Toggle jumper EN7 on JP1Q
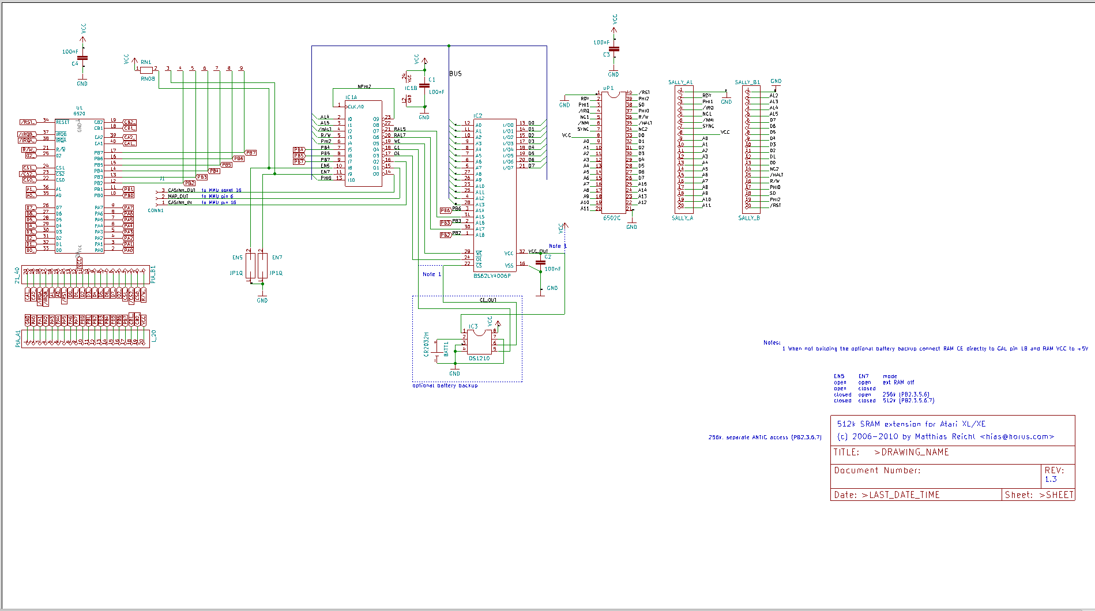1095x611 pixels. coord(262,265)
